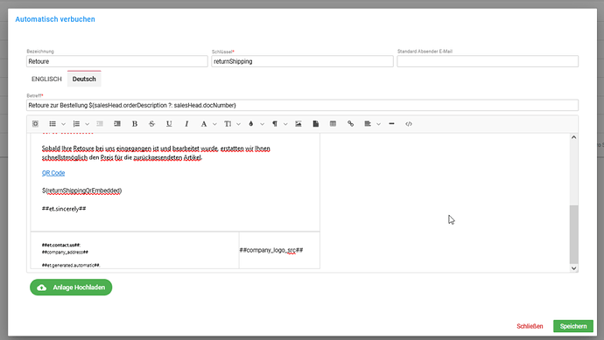The width and height of the screenshot is (604, 340).
Task: Open paragraph format dropdown arrow
Action: tap(285, 124)
